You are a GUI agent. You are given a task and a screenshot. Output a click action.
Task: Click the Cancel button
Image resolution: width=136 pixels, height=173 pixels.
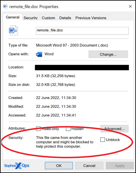pyautogui.click(x=89, y=166)
